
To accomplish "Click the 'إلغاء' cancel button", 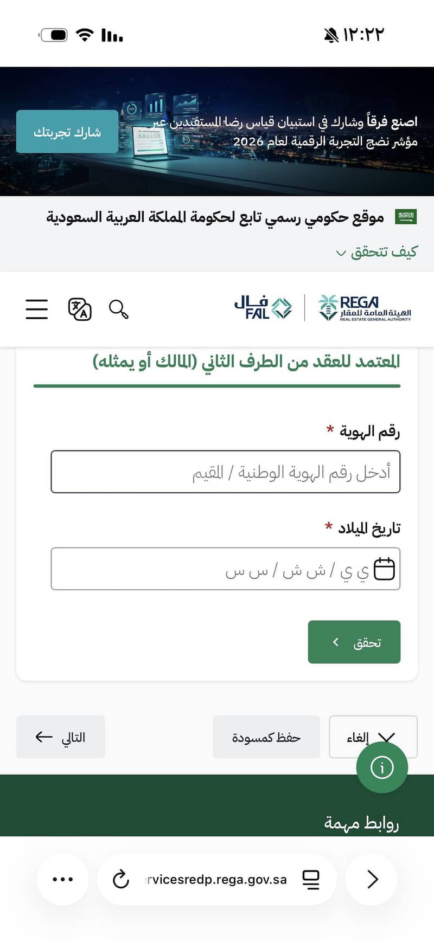I will [373, 737].
